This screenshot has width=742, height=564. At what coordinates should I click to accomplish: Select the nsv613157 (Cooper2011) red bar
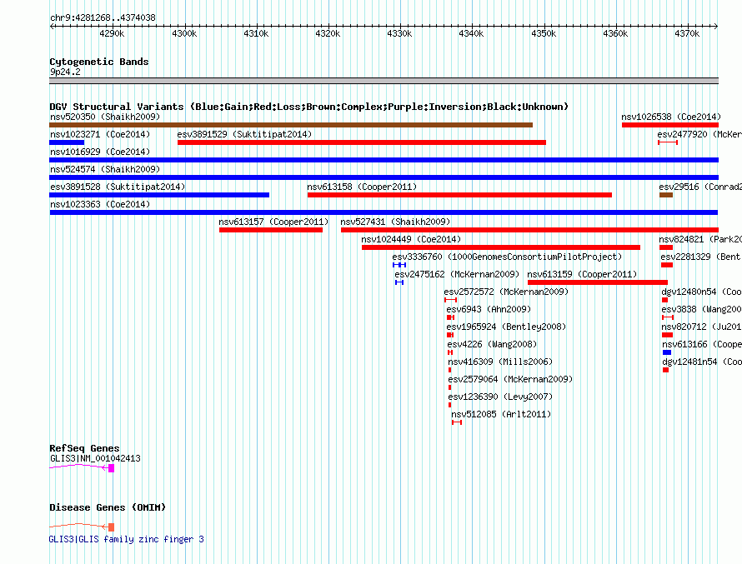[271, 230]
